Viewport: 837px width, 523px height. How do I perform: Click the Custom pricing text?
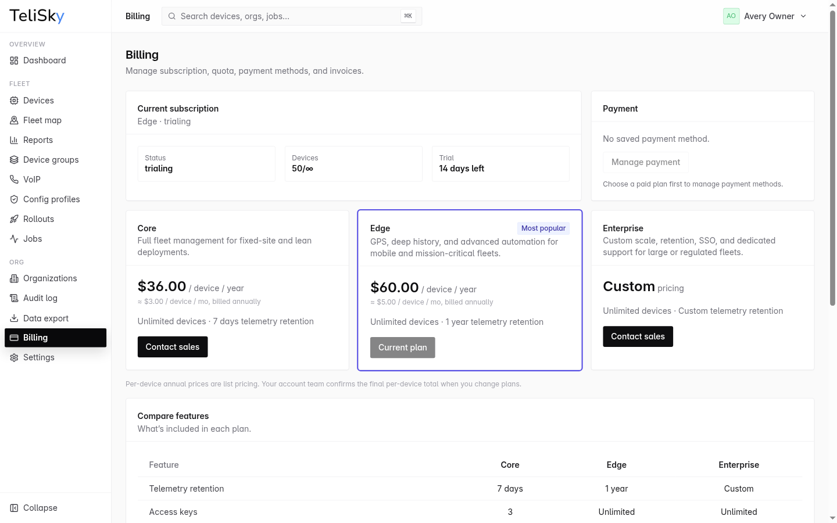(x=643, y=287)
